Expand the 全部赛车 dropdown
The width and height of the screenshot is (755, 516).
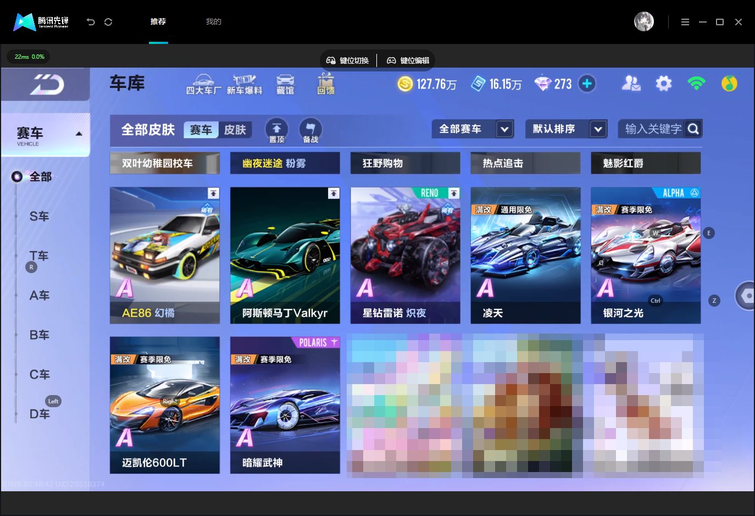(473, 129)
